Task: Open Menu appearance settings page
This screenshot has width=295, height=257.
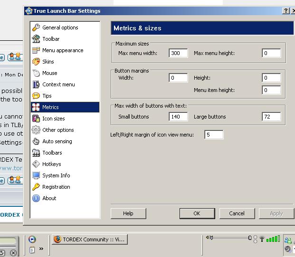Action: 62,50
